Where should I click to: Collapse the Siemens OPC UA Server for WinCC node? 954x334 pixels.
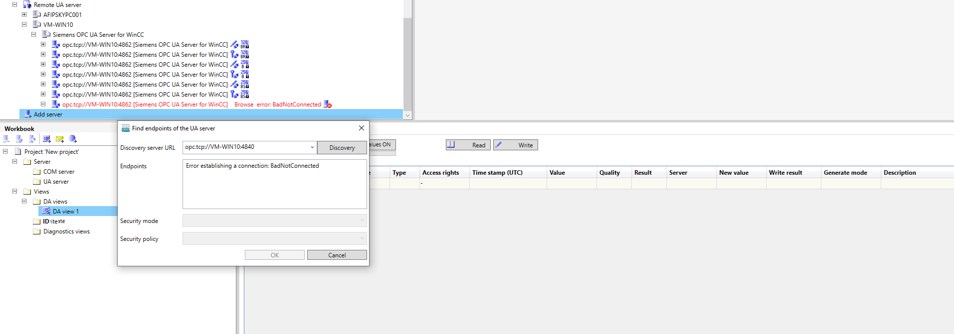[33, 34]
